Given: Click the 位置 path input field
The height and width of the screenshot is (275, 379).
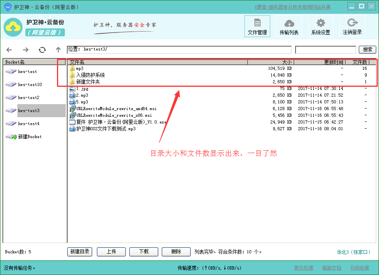Looking at the screenshot, I should pyautogui.click(x=179, y=49).
